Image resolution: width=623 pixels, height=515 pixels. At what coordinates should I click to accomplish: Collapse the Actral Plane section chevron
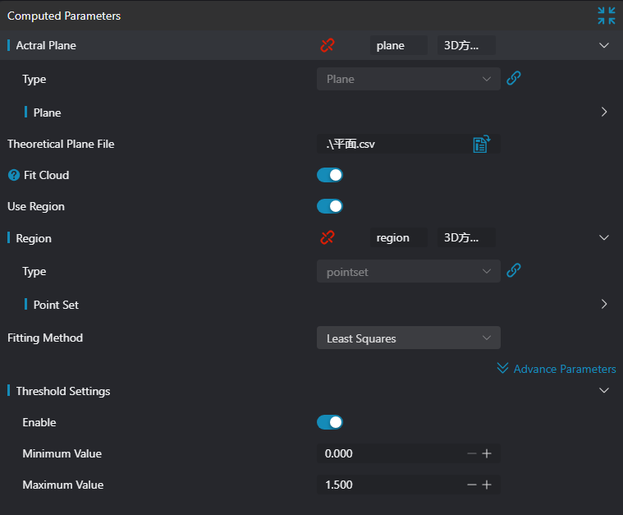[604, 45]
